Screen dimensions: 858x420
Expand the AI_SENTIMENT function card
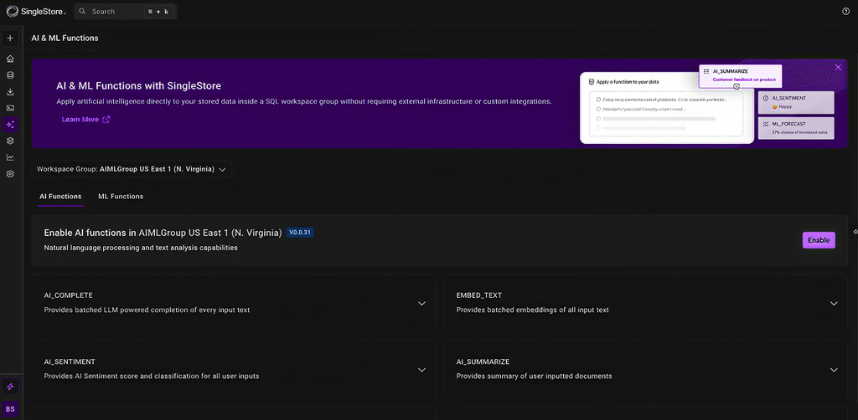(421, 370)
